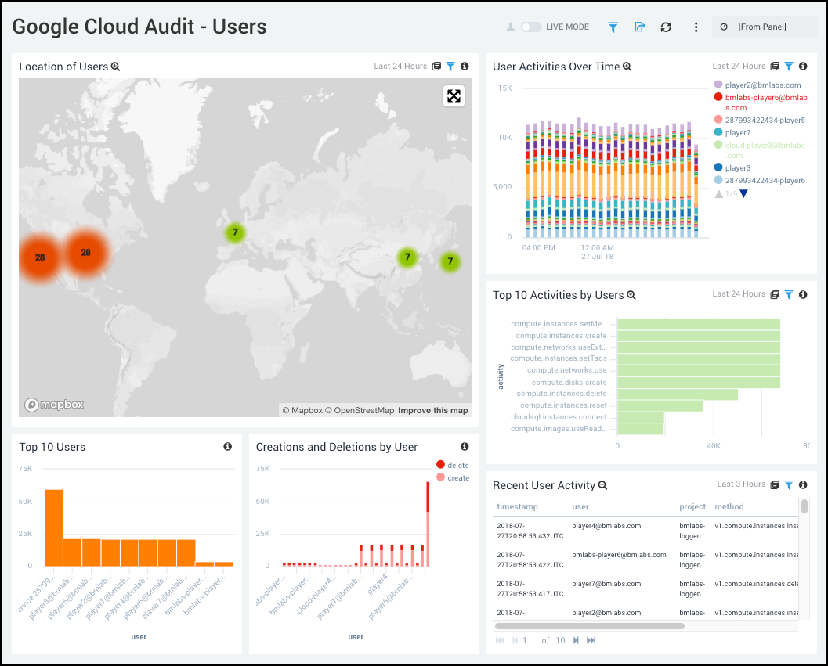828x666 pixels.
Task: Click the magnifier beside Recent User Activity title
Action: click(602, 485)
